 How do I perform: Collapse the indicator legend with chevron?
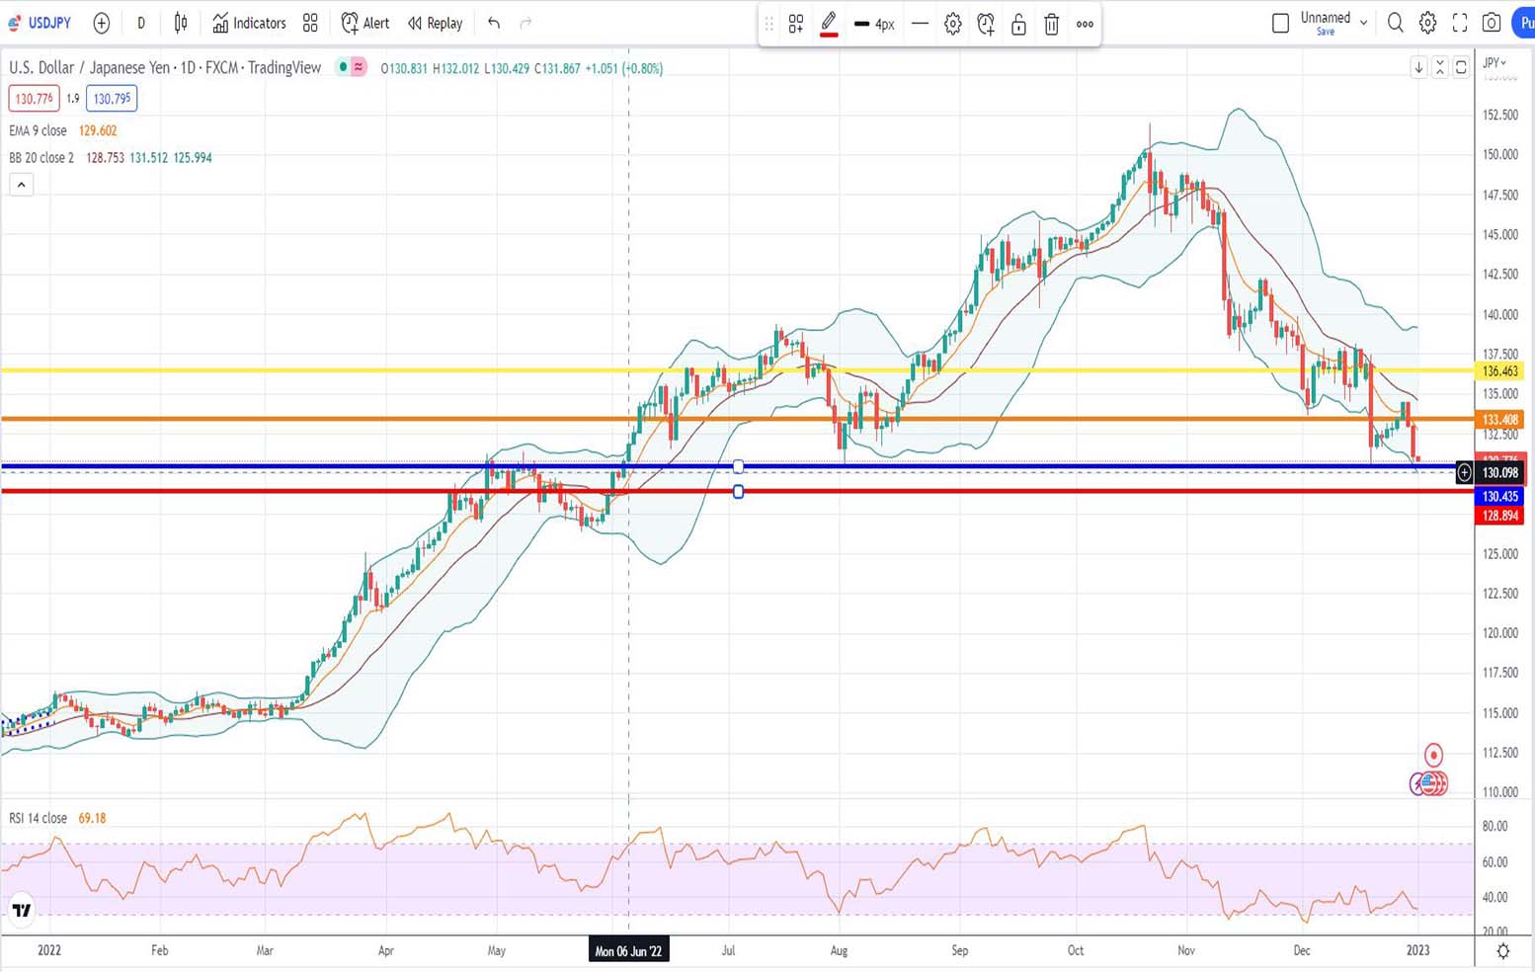pos(21,185)
